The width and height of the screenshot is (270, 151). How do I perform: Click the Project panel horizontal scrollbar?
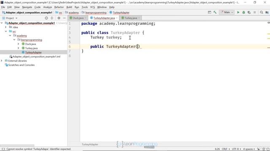point(17,146)
